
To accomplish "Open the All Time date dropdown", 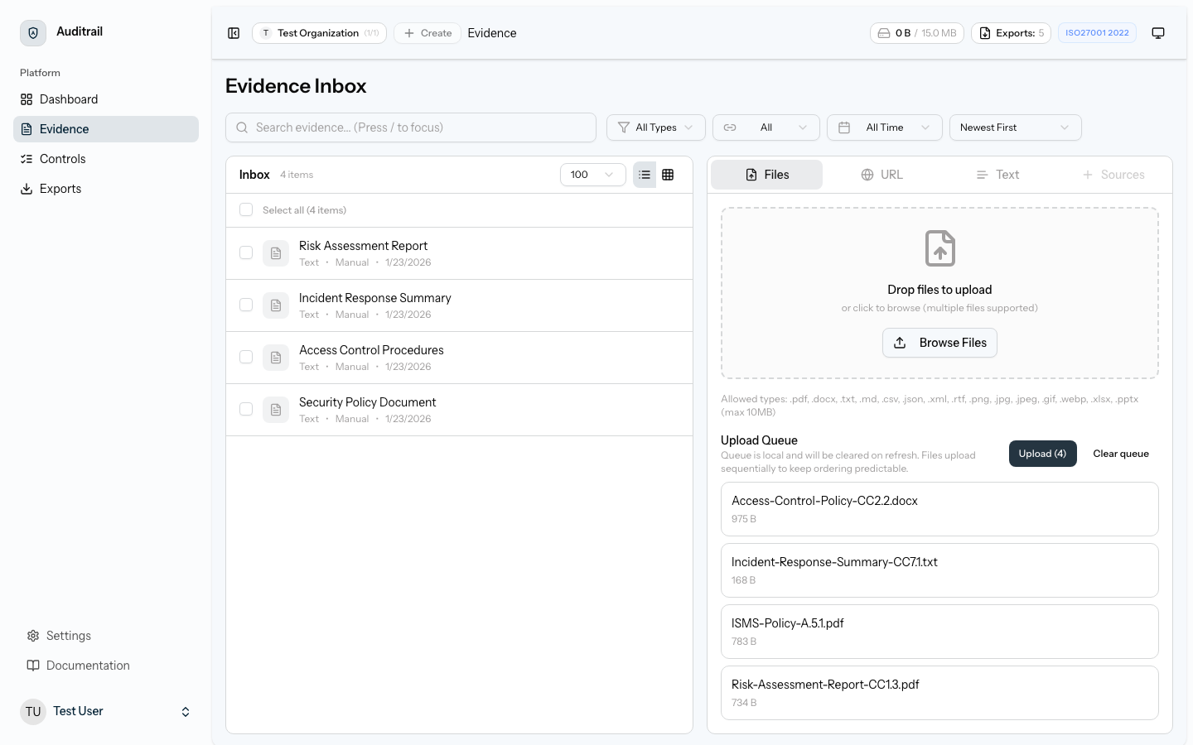I will coord(884,127).
